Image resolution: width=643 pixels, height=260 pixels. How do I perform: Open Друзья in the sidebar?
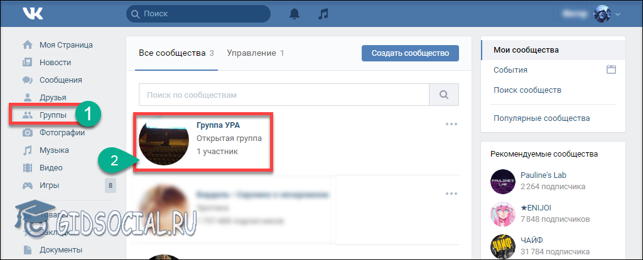coord(53,98)
